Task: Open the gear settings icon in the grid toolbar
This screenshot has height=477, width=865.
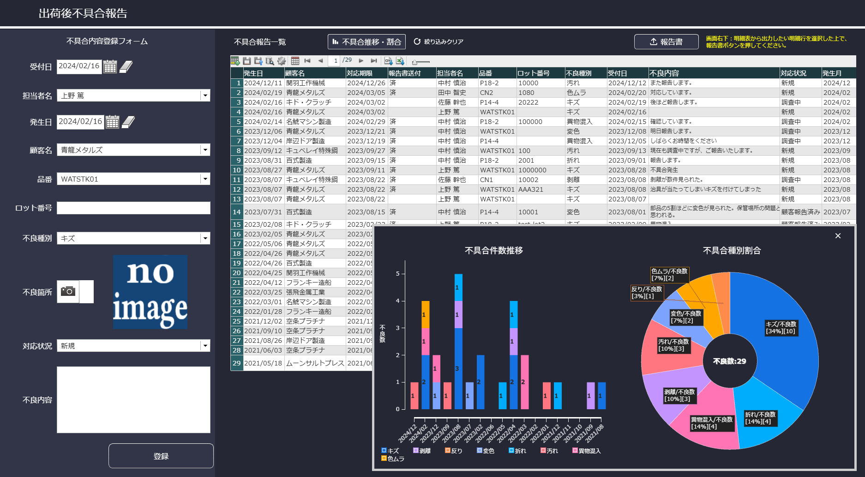Action: pyautogui.click(x=282, y=61)
